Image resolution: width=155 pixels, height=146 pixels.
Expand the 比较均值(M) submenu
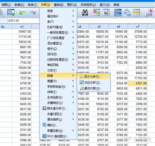pos(58,27)
